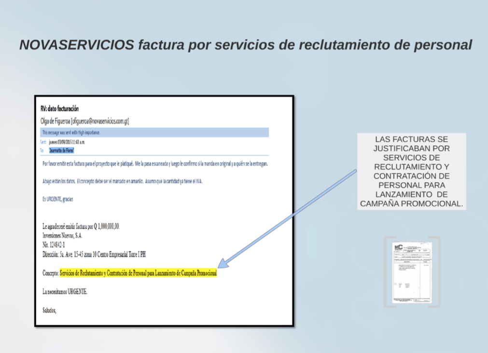The image size is (488, 353).
Task: Click the blue high importance message banner
Action: (x=154, y=132)
